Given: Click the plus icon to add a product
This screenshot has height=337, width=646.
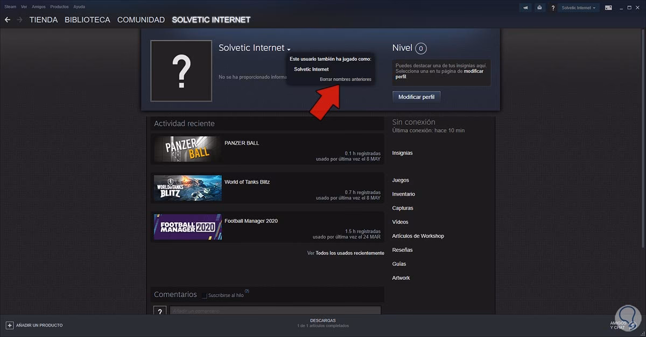Looking at the screenshot, I should pos(9,325).
